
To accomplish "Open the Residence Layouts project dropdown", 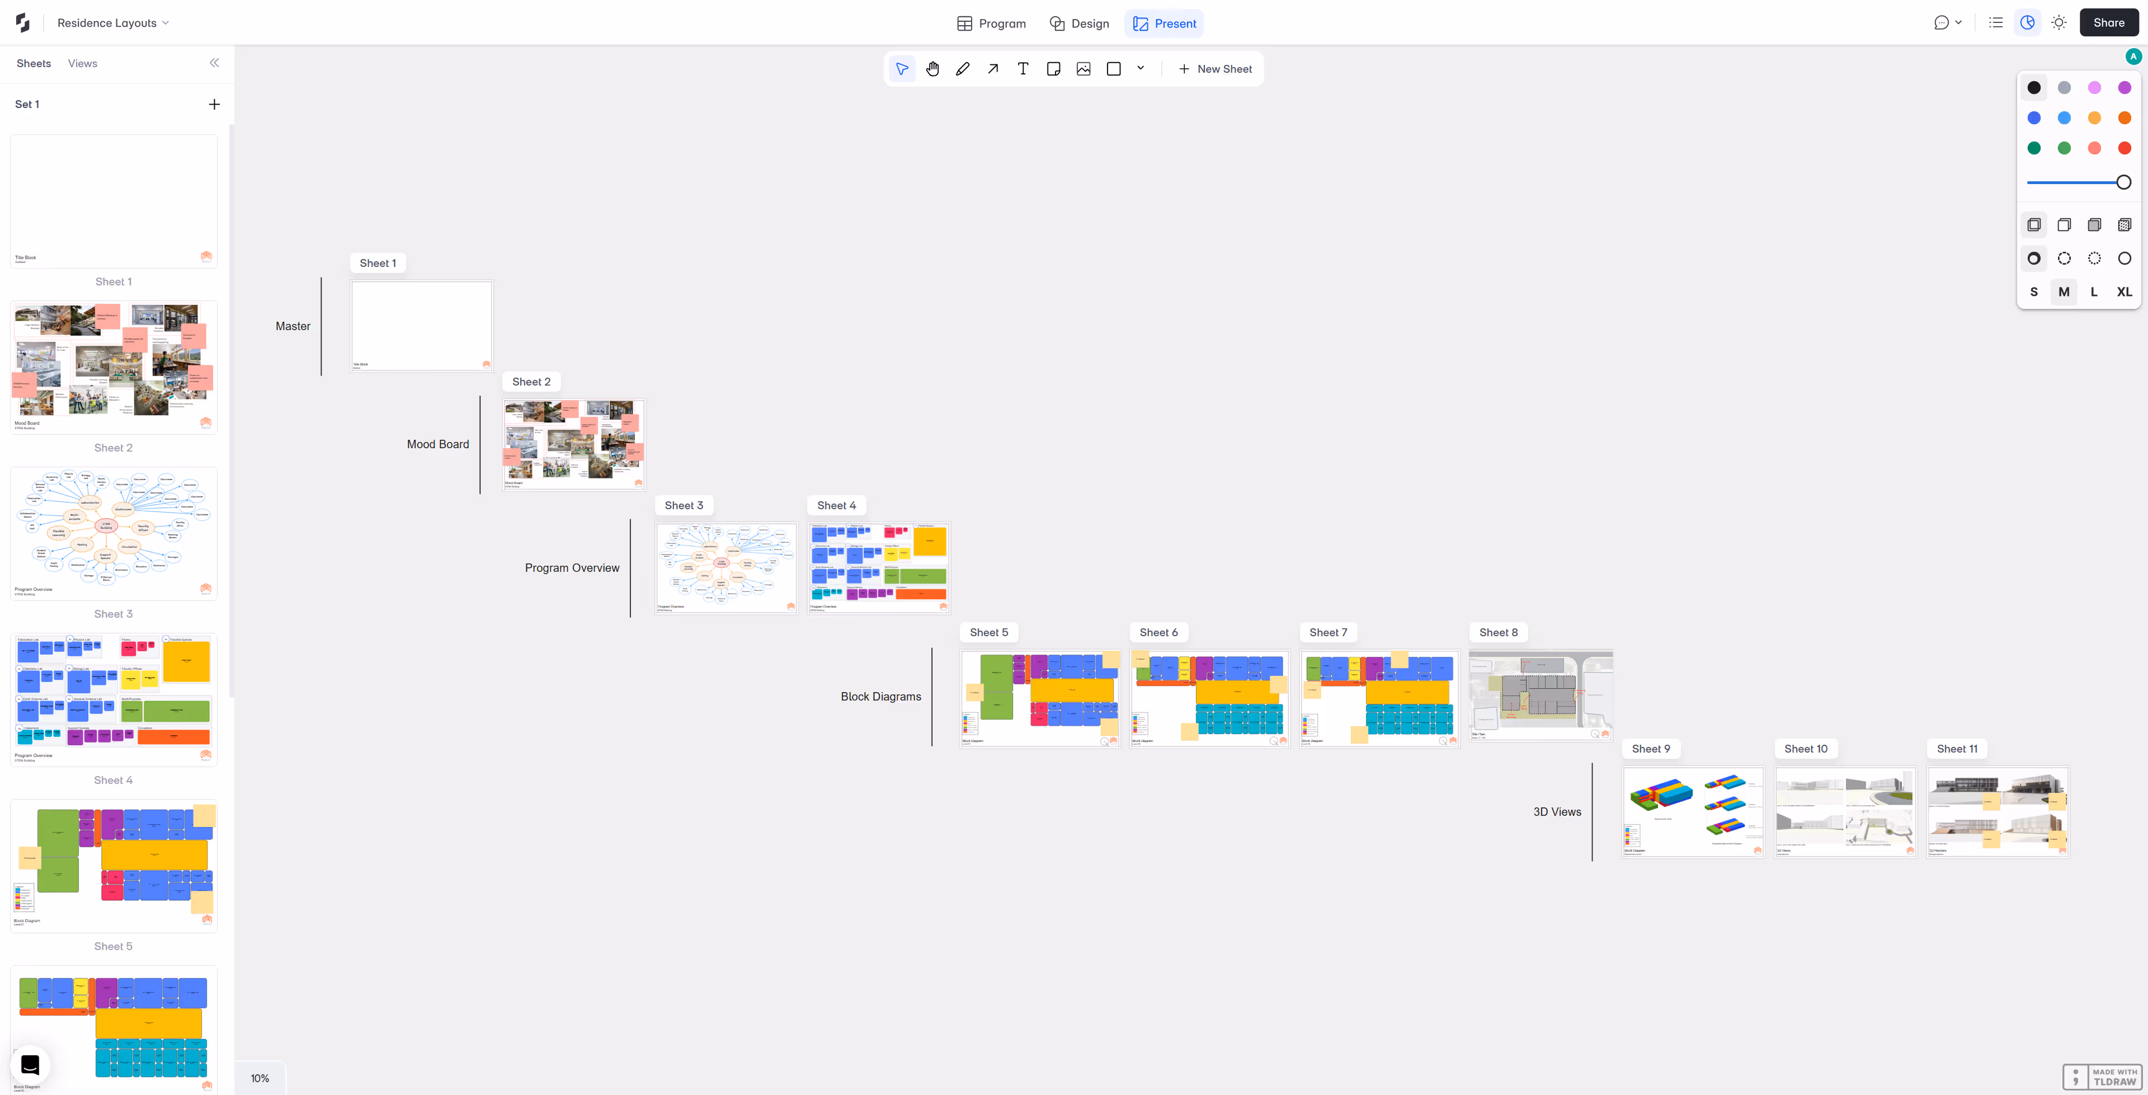I will pyautogui.click(x=114, y=24).
